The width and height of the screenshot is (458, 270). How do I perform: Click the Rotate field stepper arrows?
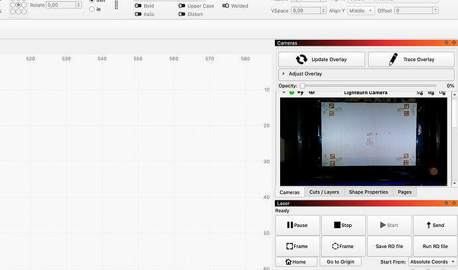tap(78, 5)
